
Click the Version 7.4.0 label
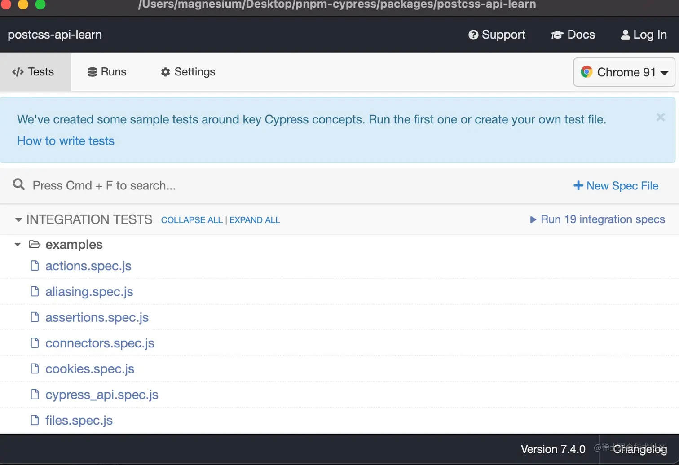(553, 449)
